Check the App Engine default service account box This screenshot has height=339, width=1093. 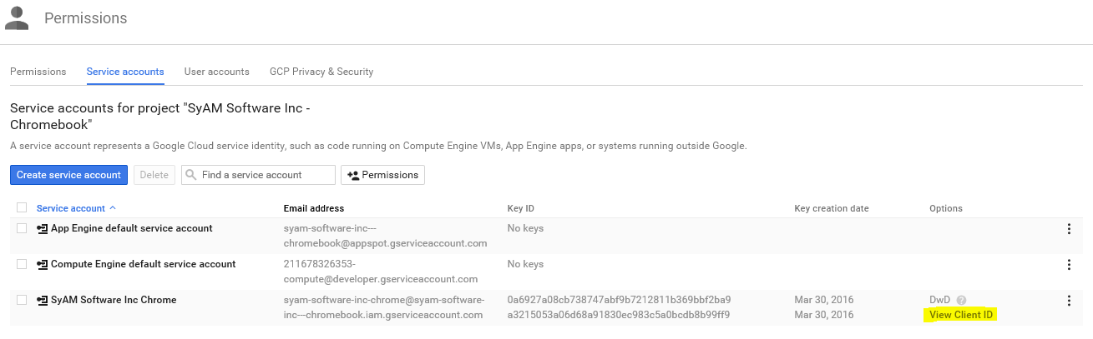pyautogui.click(x=22, y=228)
